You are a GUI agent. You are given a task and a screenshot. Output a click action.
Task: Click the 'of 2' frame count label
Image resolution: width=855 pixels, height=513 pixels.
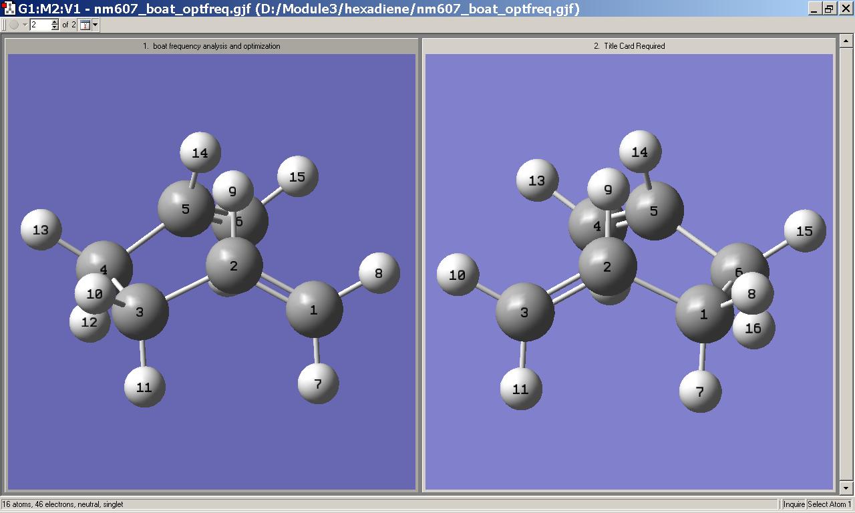[69, 25]
